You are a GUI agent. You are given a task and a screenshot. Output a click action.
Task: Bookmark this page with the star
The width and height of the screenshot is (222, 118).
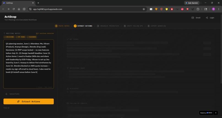pos(144,9)
